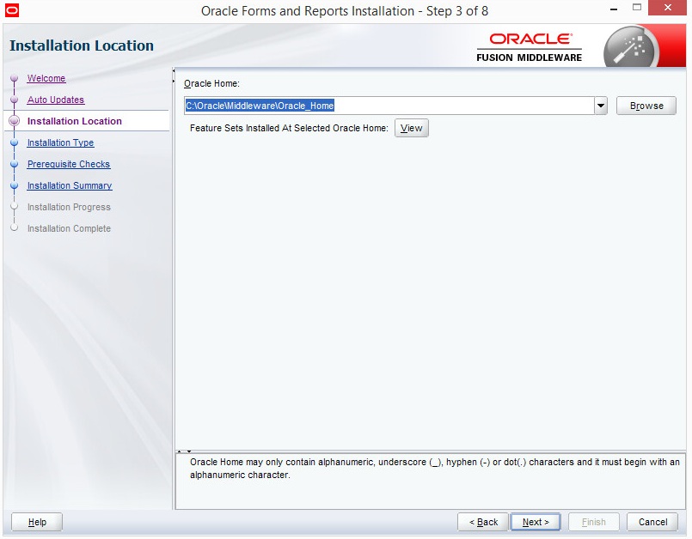Click the Installation Summary step bullet marker
This screenshot has height=539, width=692.
(x=14, y=185)
